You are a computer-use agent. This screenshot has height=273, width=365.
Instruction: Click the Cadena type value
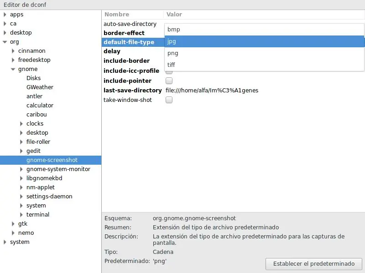(163, 252)
